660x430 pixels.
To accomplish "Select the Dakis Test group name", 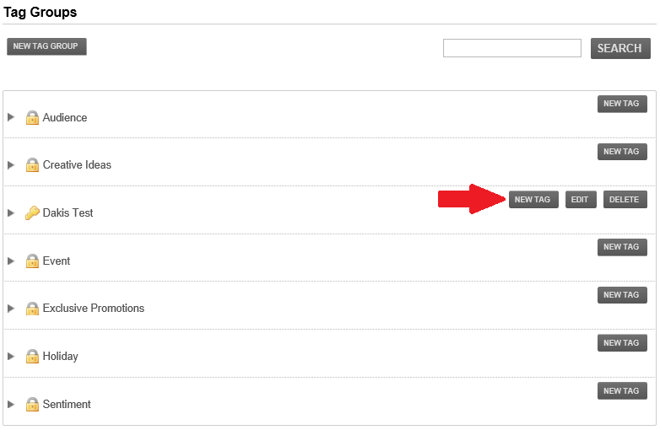I will click(x=68, y=213).
